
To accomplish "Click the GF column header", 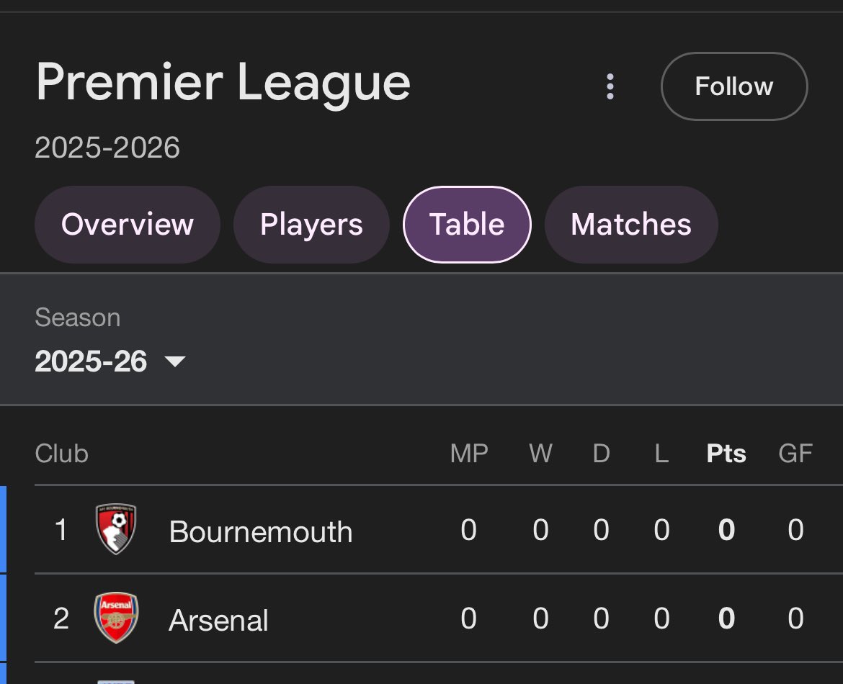I will [x=795, y=454].
